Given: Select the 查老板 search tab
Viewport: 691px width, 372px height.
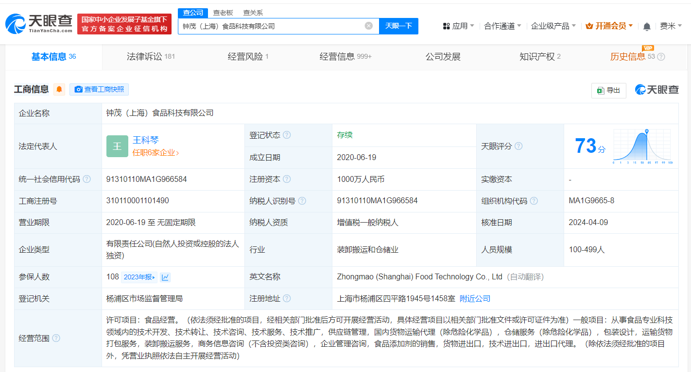Looking at the screenshot, I should pyautogui.click(x=223, y=12).
